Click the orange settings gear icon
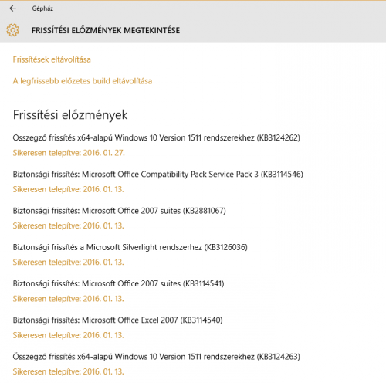The width and height of the screenshot is (386, 383). tap(13, 30)
